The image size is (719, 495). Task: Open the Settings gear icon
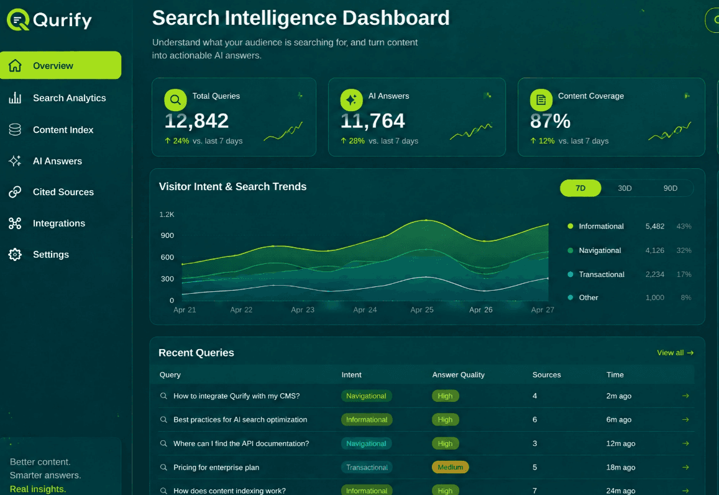click(15, 255)
